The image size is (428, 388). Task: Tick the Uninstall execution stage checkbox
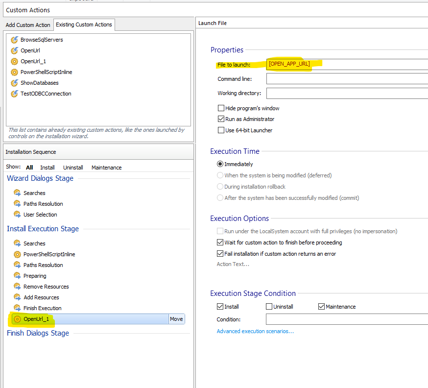click(269, 307)
